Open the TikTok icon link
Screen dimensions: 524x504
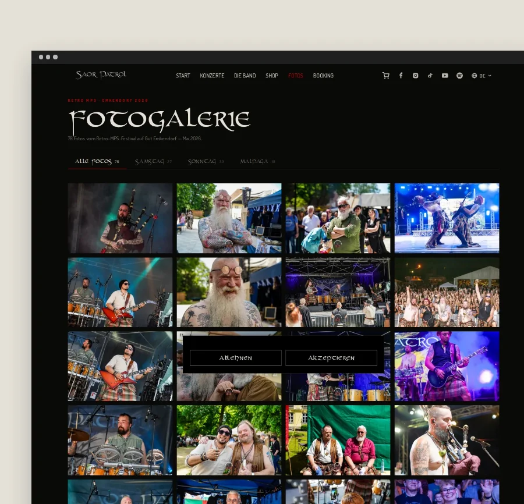coord(430,76)
